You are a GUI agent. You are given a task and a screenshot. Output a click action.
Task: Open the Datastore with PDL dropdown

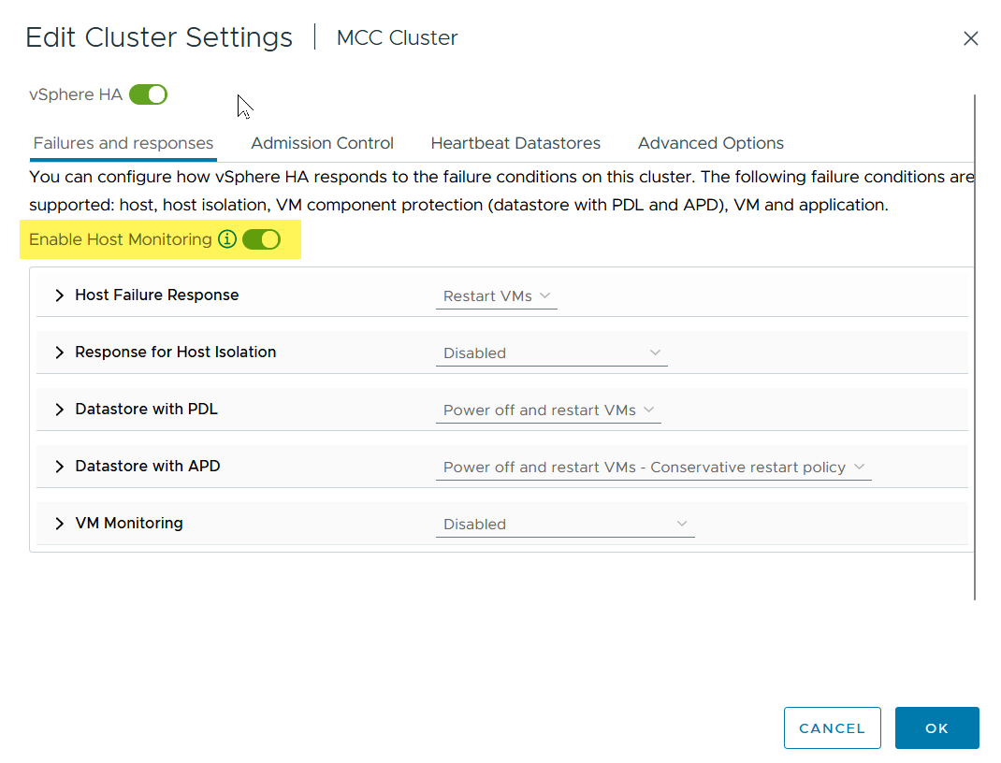[x=548, y=410]
